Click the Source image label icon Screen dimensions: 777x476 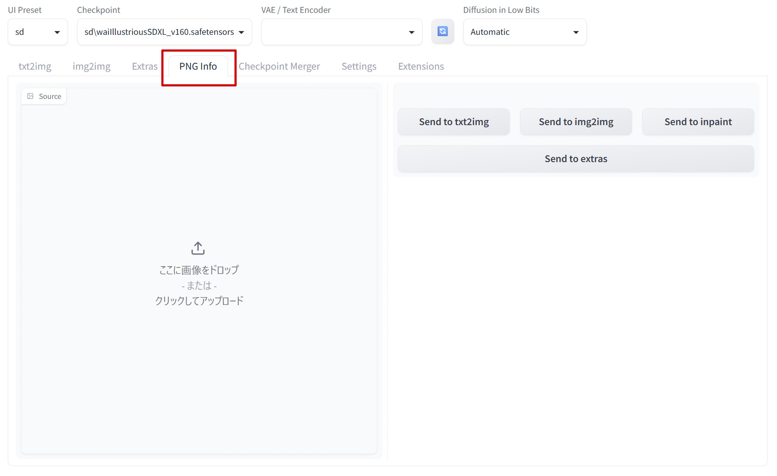point(31,96)
